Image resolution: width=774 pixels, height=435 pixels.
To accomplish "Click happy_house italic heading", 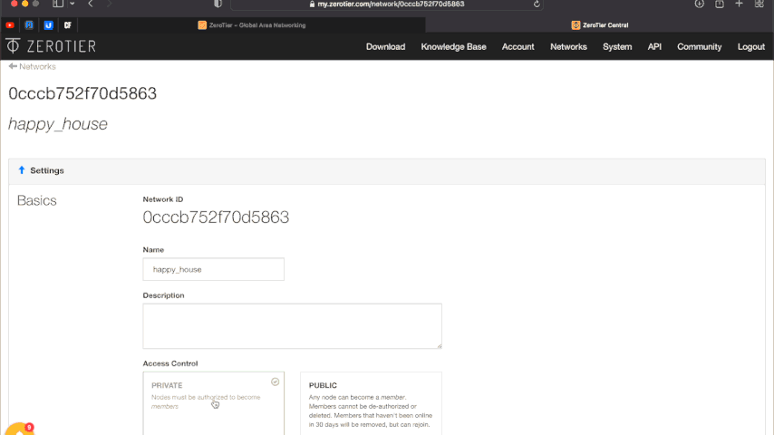I will [x=58, y=124].
